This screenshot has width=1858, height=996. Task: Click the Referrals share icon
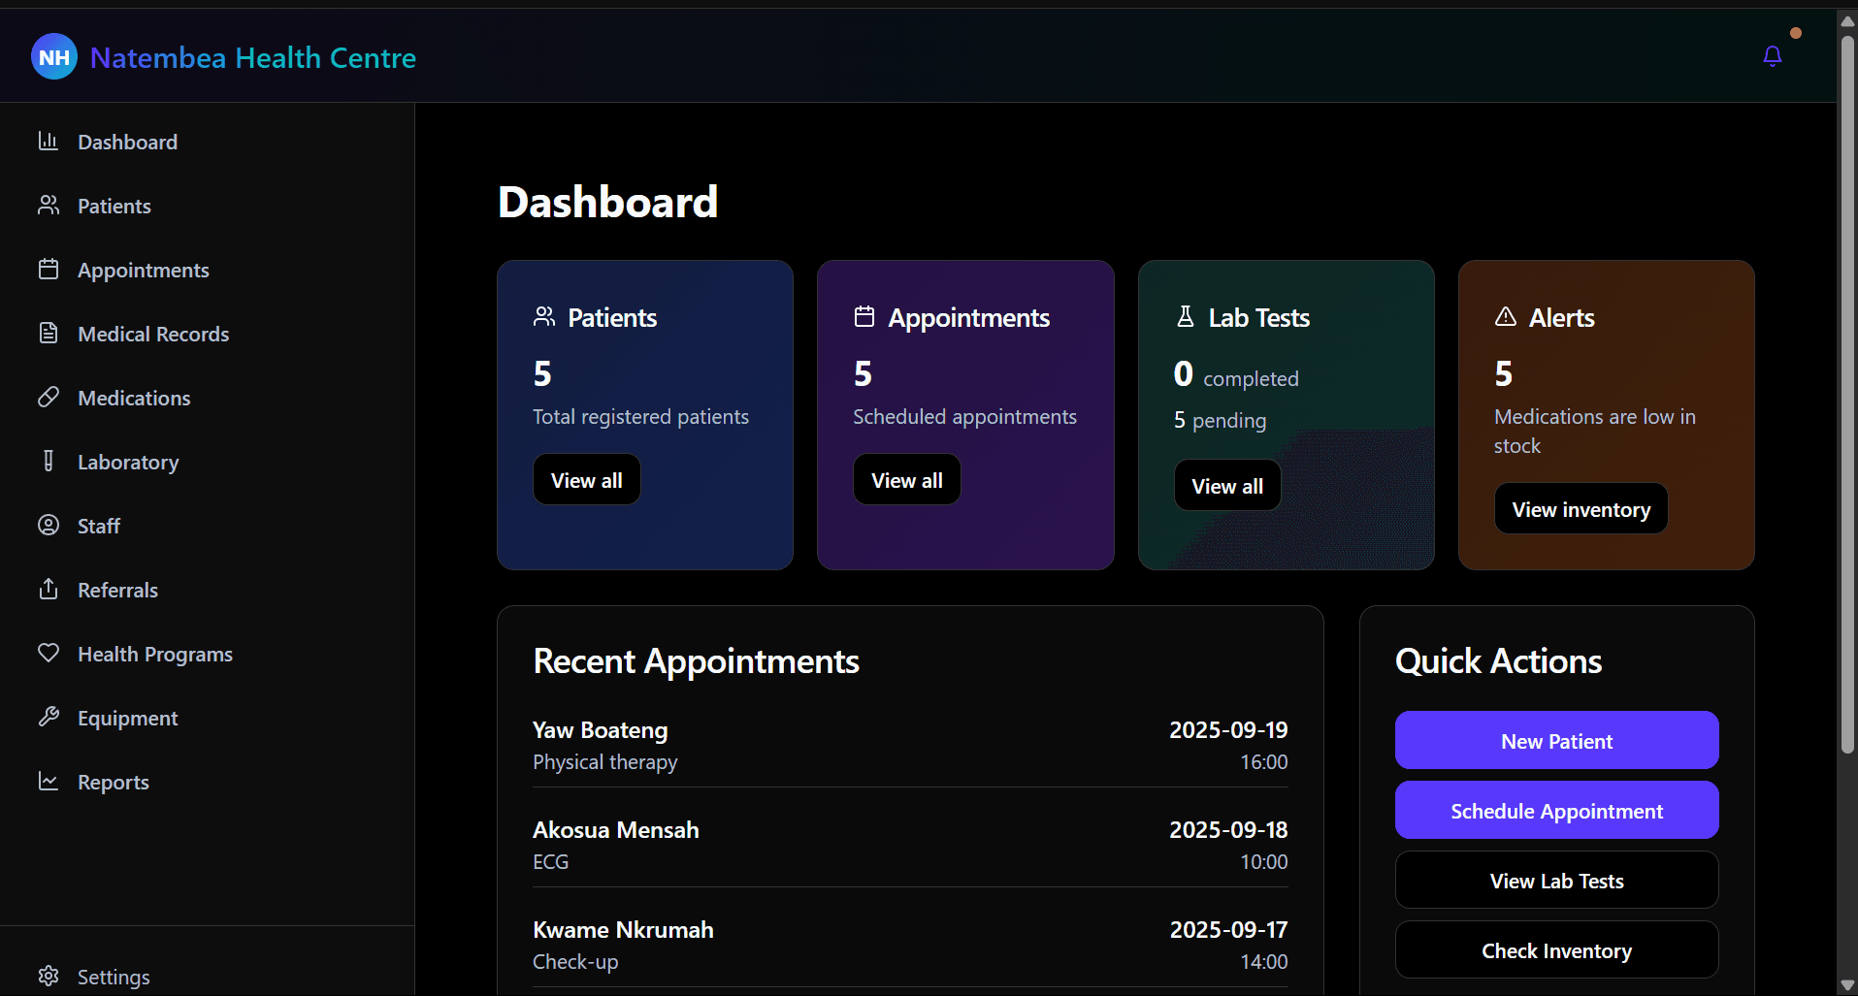(x=49, y=590)
